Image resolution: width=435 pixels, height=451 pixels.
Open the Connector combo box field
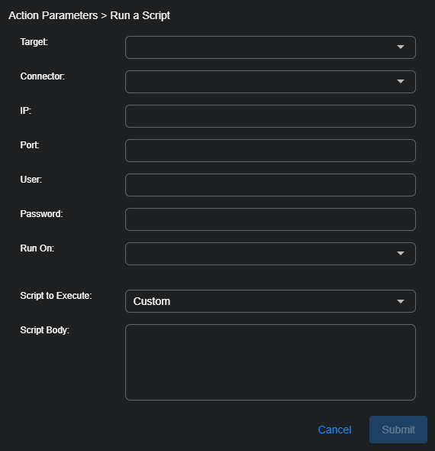(x=270, y=82)
